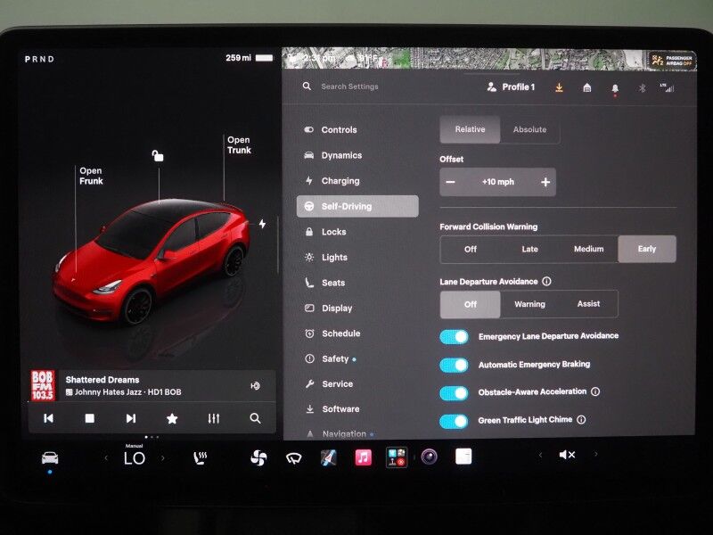The height and width of the screenshot is (535, 713).
Task: Open the Lights settings menu
Action: point(357,257)
